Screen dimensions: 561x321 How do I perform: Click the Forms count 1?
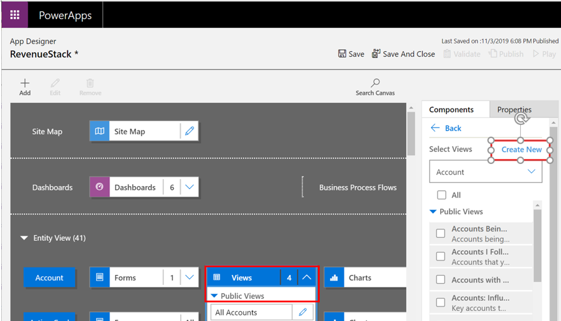tap(172, 277)
